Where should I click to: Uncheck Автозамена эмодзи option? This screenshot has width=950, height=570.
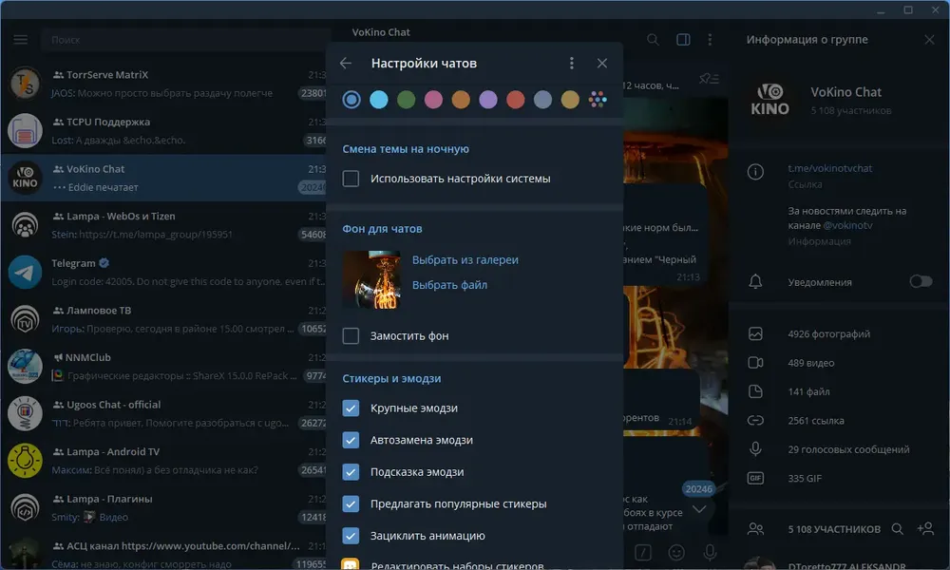pos(351,440)
